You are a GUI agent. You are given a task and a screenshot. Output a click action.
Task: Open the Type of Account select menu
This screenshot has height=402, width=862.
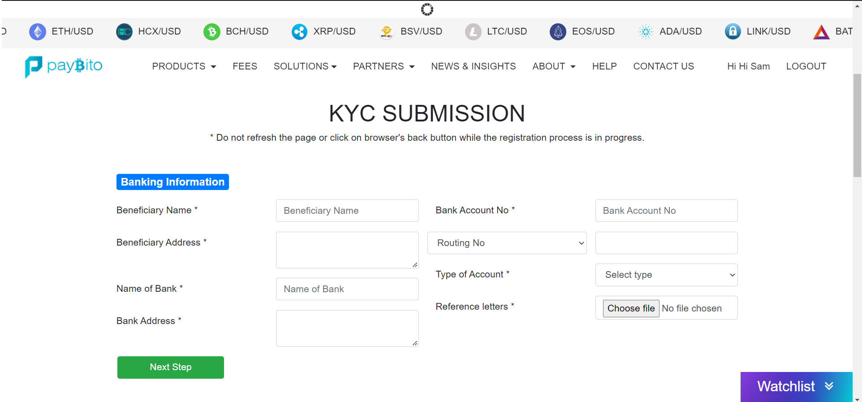(x=666, y=275)
